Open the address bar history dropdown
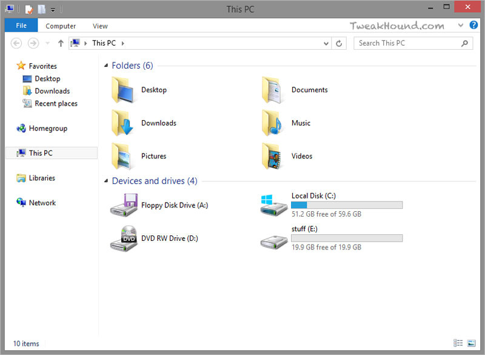 point(326,43)
